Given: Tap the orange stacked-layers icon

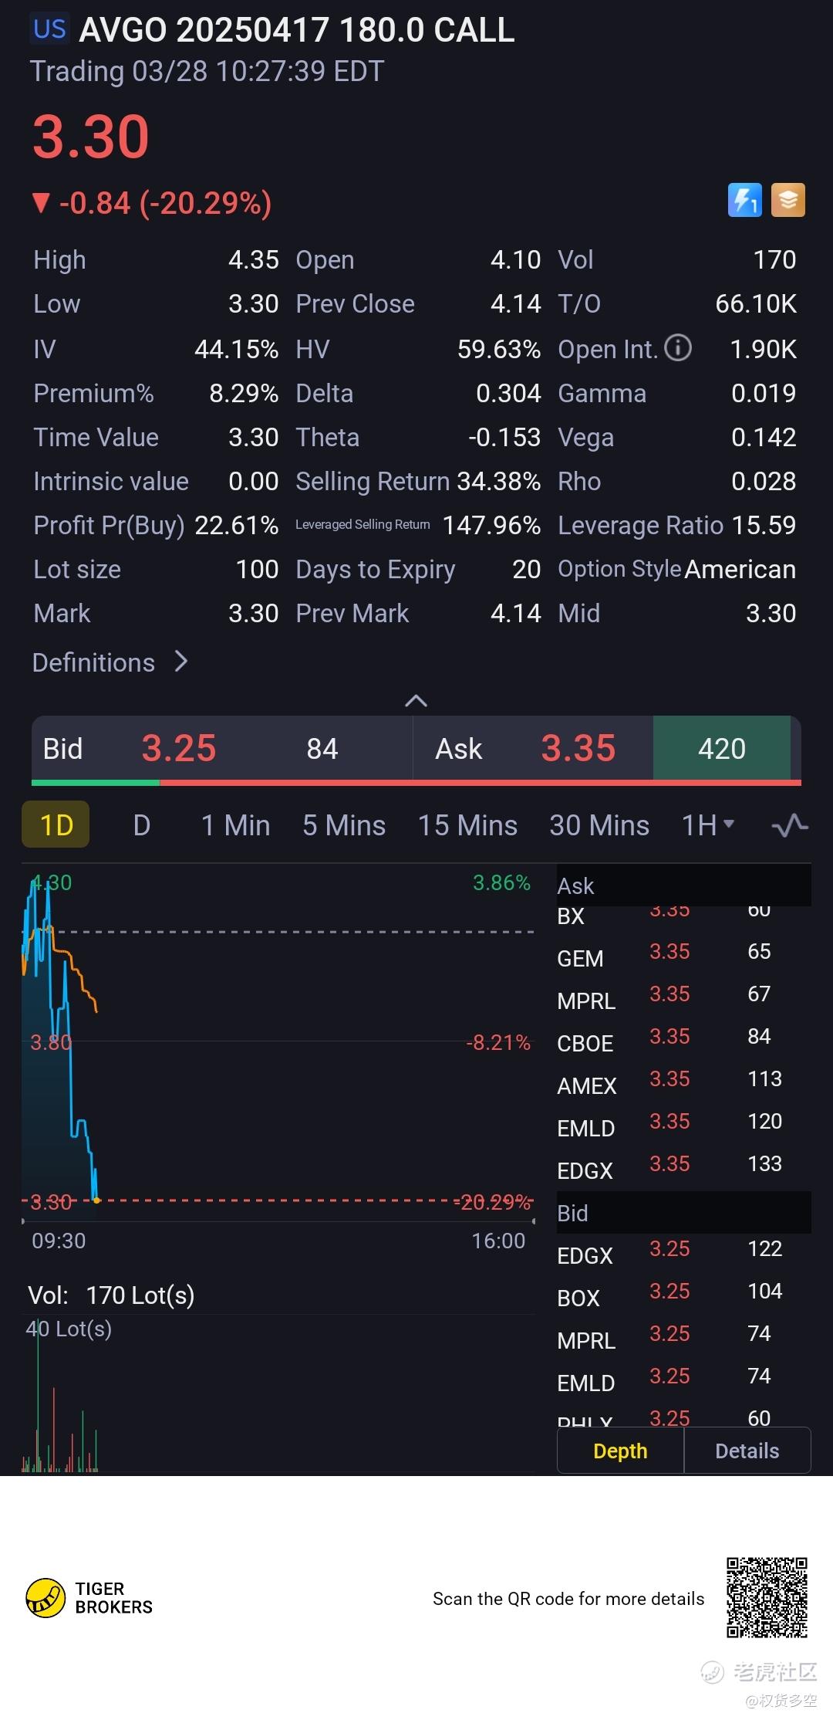Looking at the screenshot, I should (x=788, y=200).
